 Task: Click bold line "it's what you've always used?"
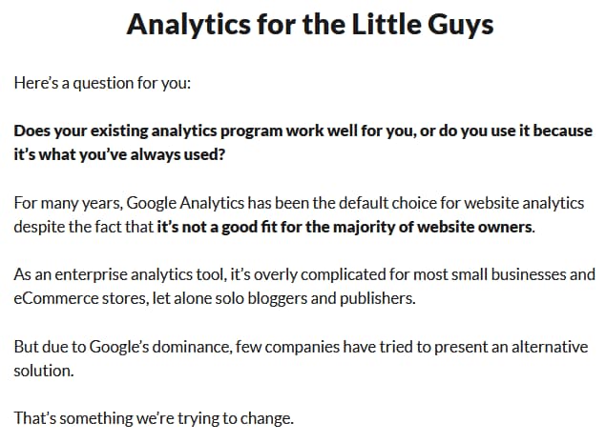[x=119, y=154]
